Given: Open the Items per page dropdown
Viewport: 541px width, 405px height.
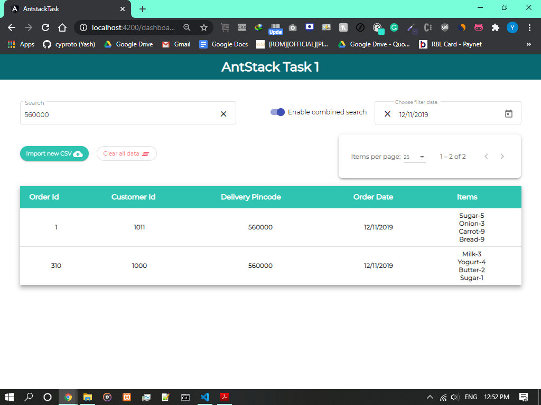Looking at the screenshot, I should pyautogui.click(x=414, y=157).
